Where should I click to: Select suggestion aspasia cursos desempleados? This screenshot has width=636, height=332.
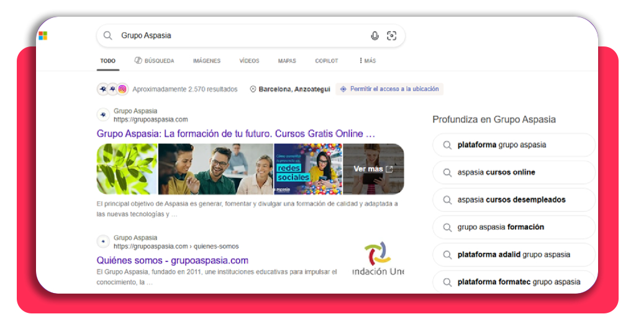tap(514, 200)
